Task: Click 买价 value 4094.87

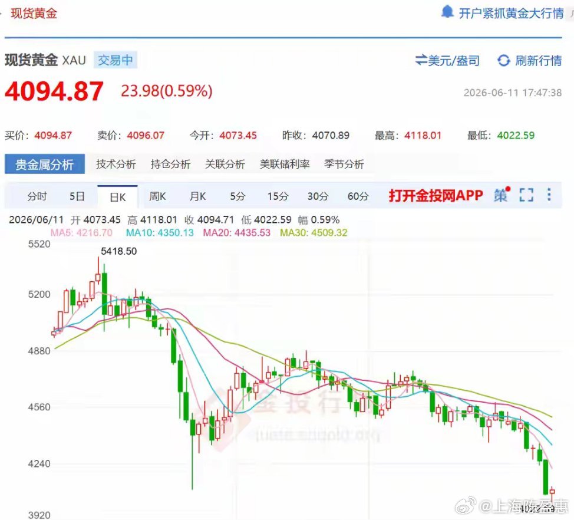Action: pyautogui.click(x=53, y=136)
